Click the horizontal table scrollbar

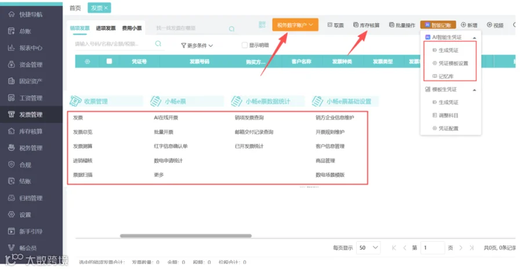(186, 236)
